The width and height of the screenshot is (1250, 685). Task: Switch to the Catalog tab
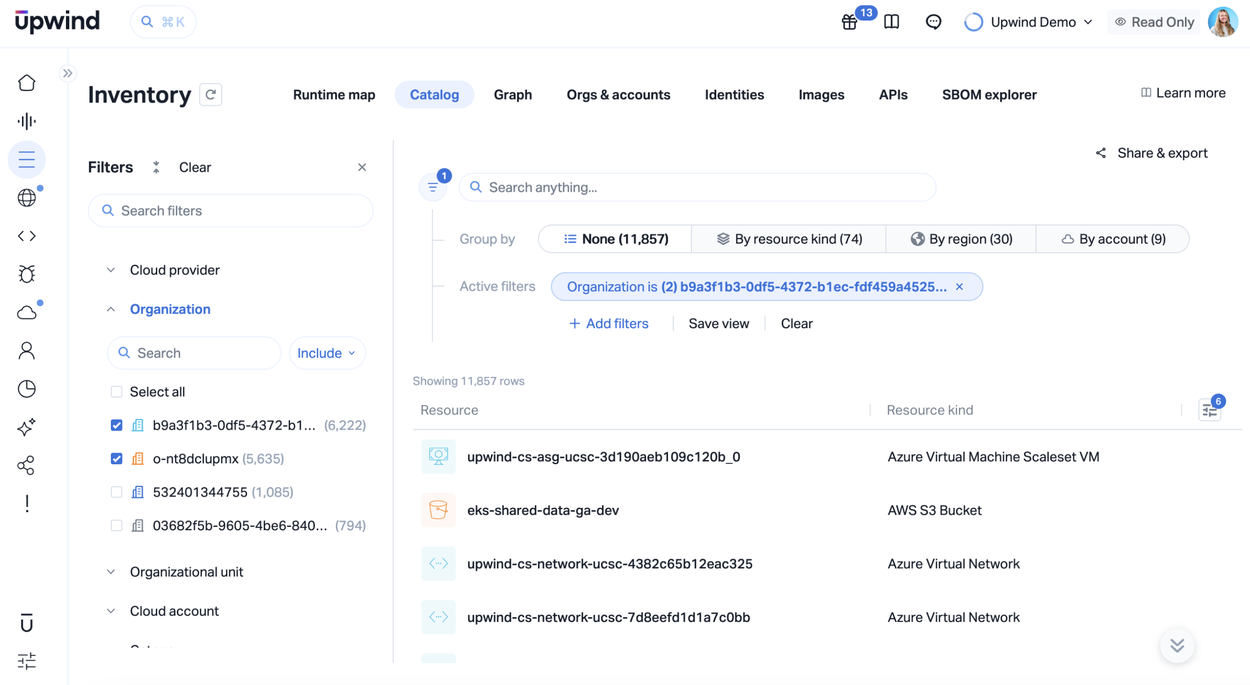(x=434, y=94)
